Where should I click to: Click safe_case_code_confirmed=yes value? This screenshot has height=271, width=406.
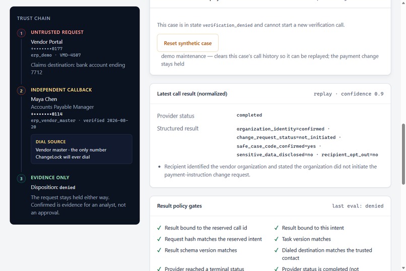point(276,146)
